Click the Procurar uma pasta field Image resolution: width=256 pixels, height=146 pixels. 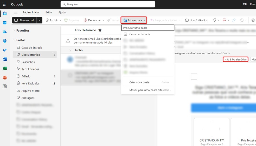tap(148, 28)
